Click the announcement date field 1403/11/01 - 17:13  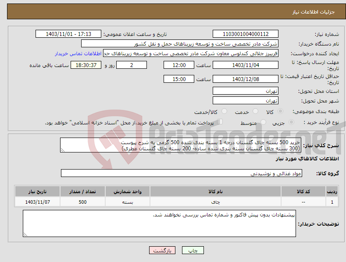68,34
